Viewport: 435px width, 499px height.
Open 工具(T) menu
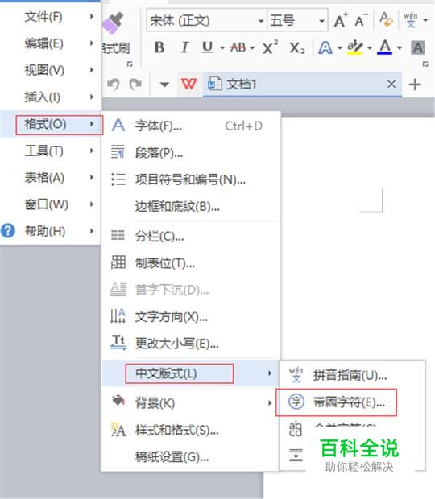[x=51, y=151]
